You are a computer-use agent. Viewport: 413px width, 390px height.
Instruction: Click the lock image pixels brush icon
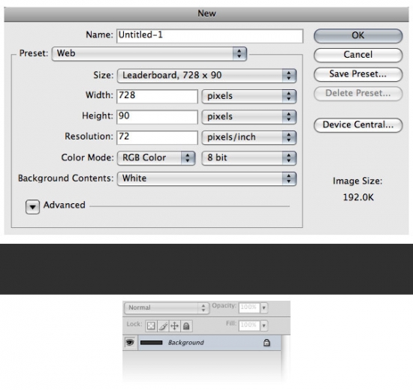pyautogui.click(x=163, y=326)
